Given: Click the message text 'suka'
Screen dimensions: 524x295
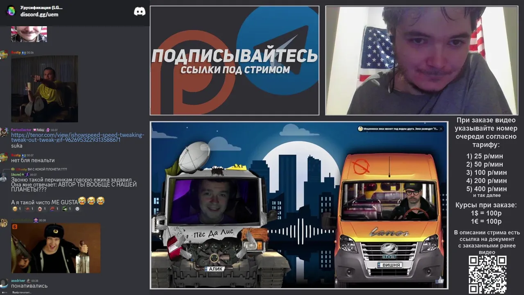Looking at the screenshot, I should click(x=17, y=145).
